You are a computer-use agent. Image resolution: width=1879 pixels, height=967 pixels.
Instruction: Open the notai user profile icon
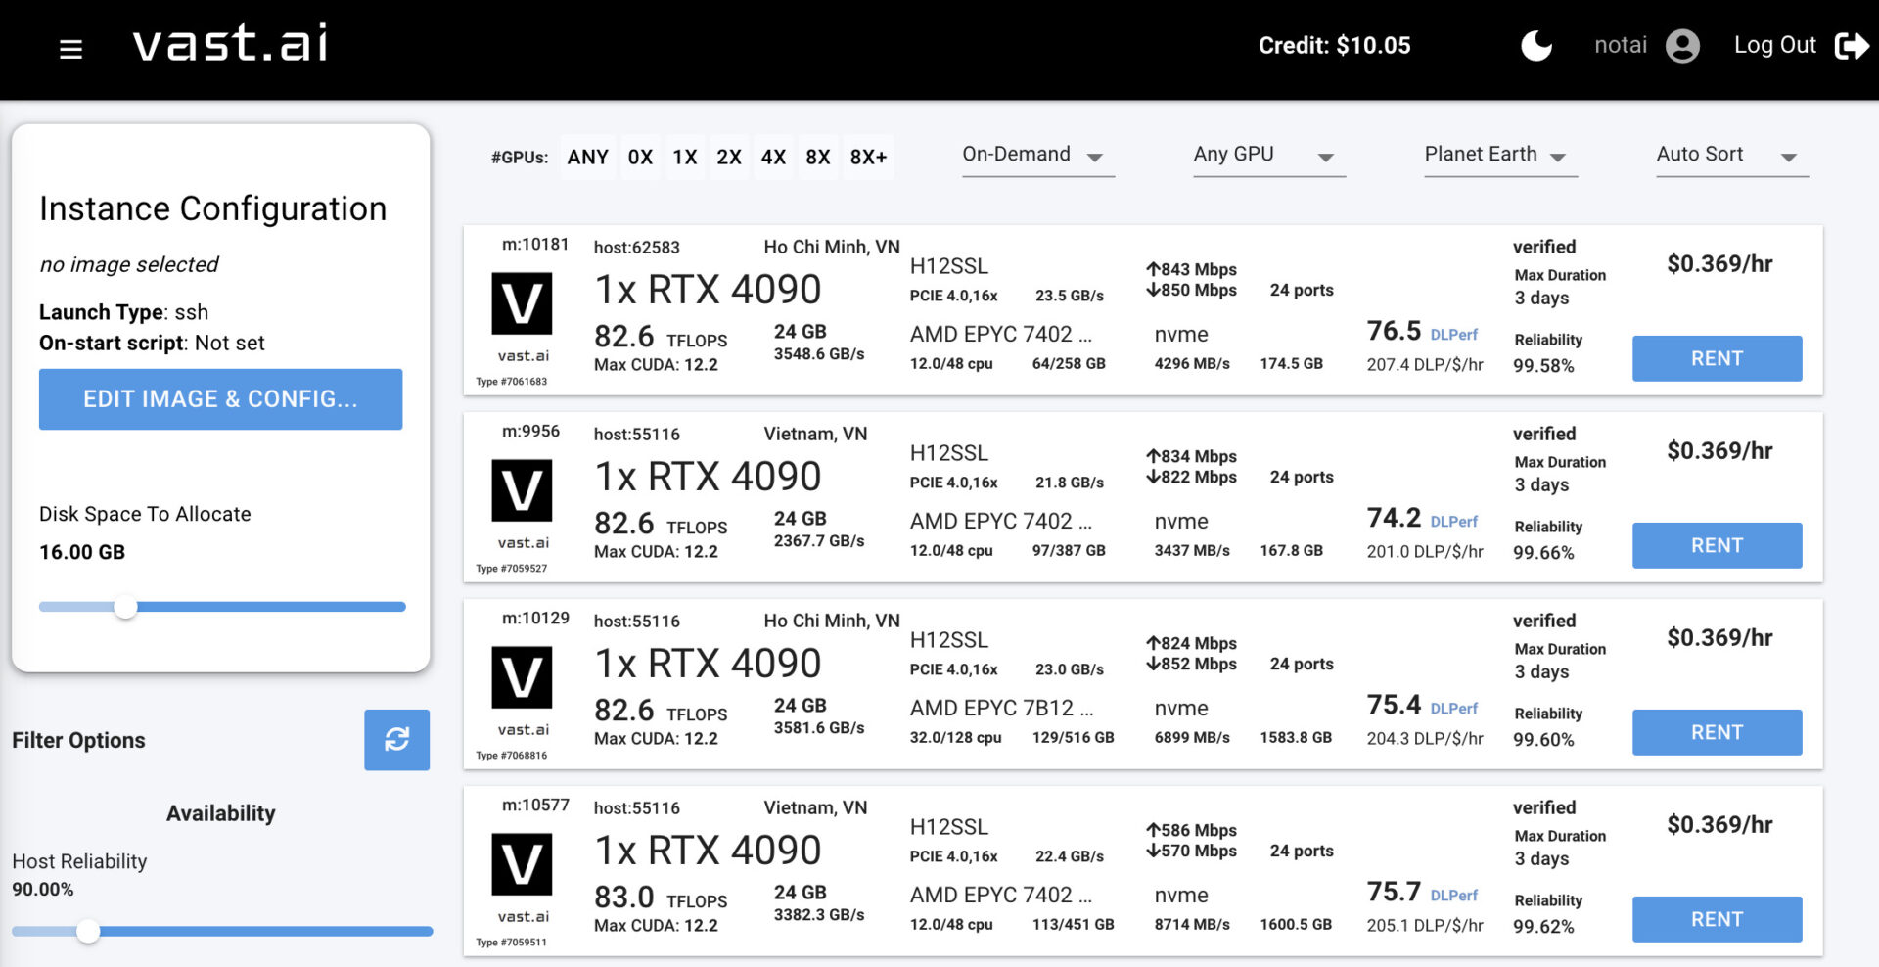[x=1682, y=46]
